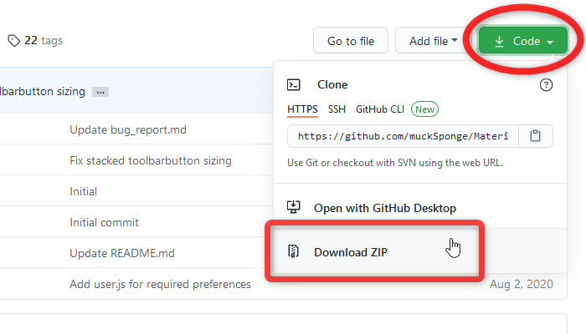The image size is (586, 334).
Task: Switch to the SSH clone tab
Action: (337, 109)
